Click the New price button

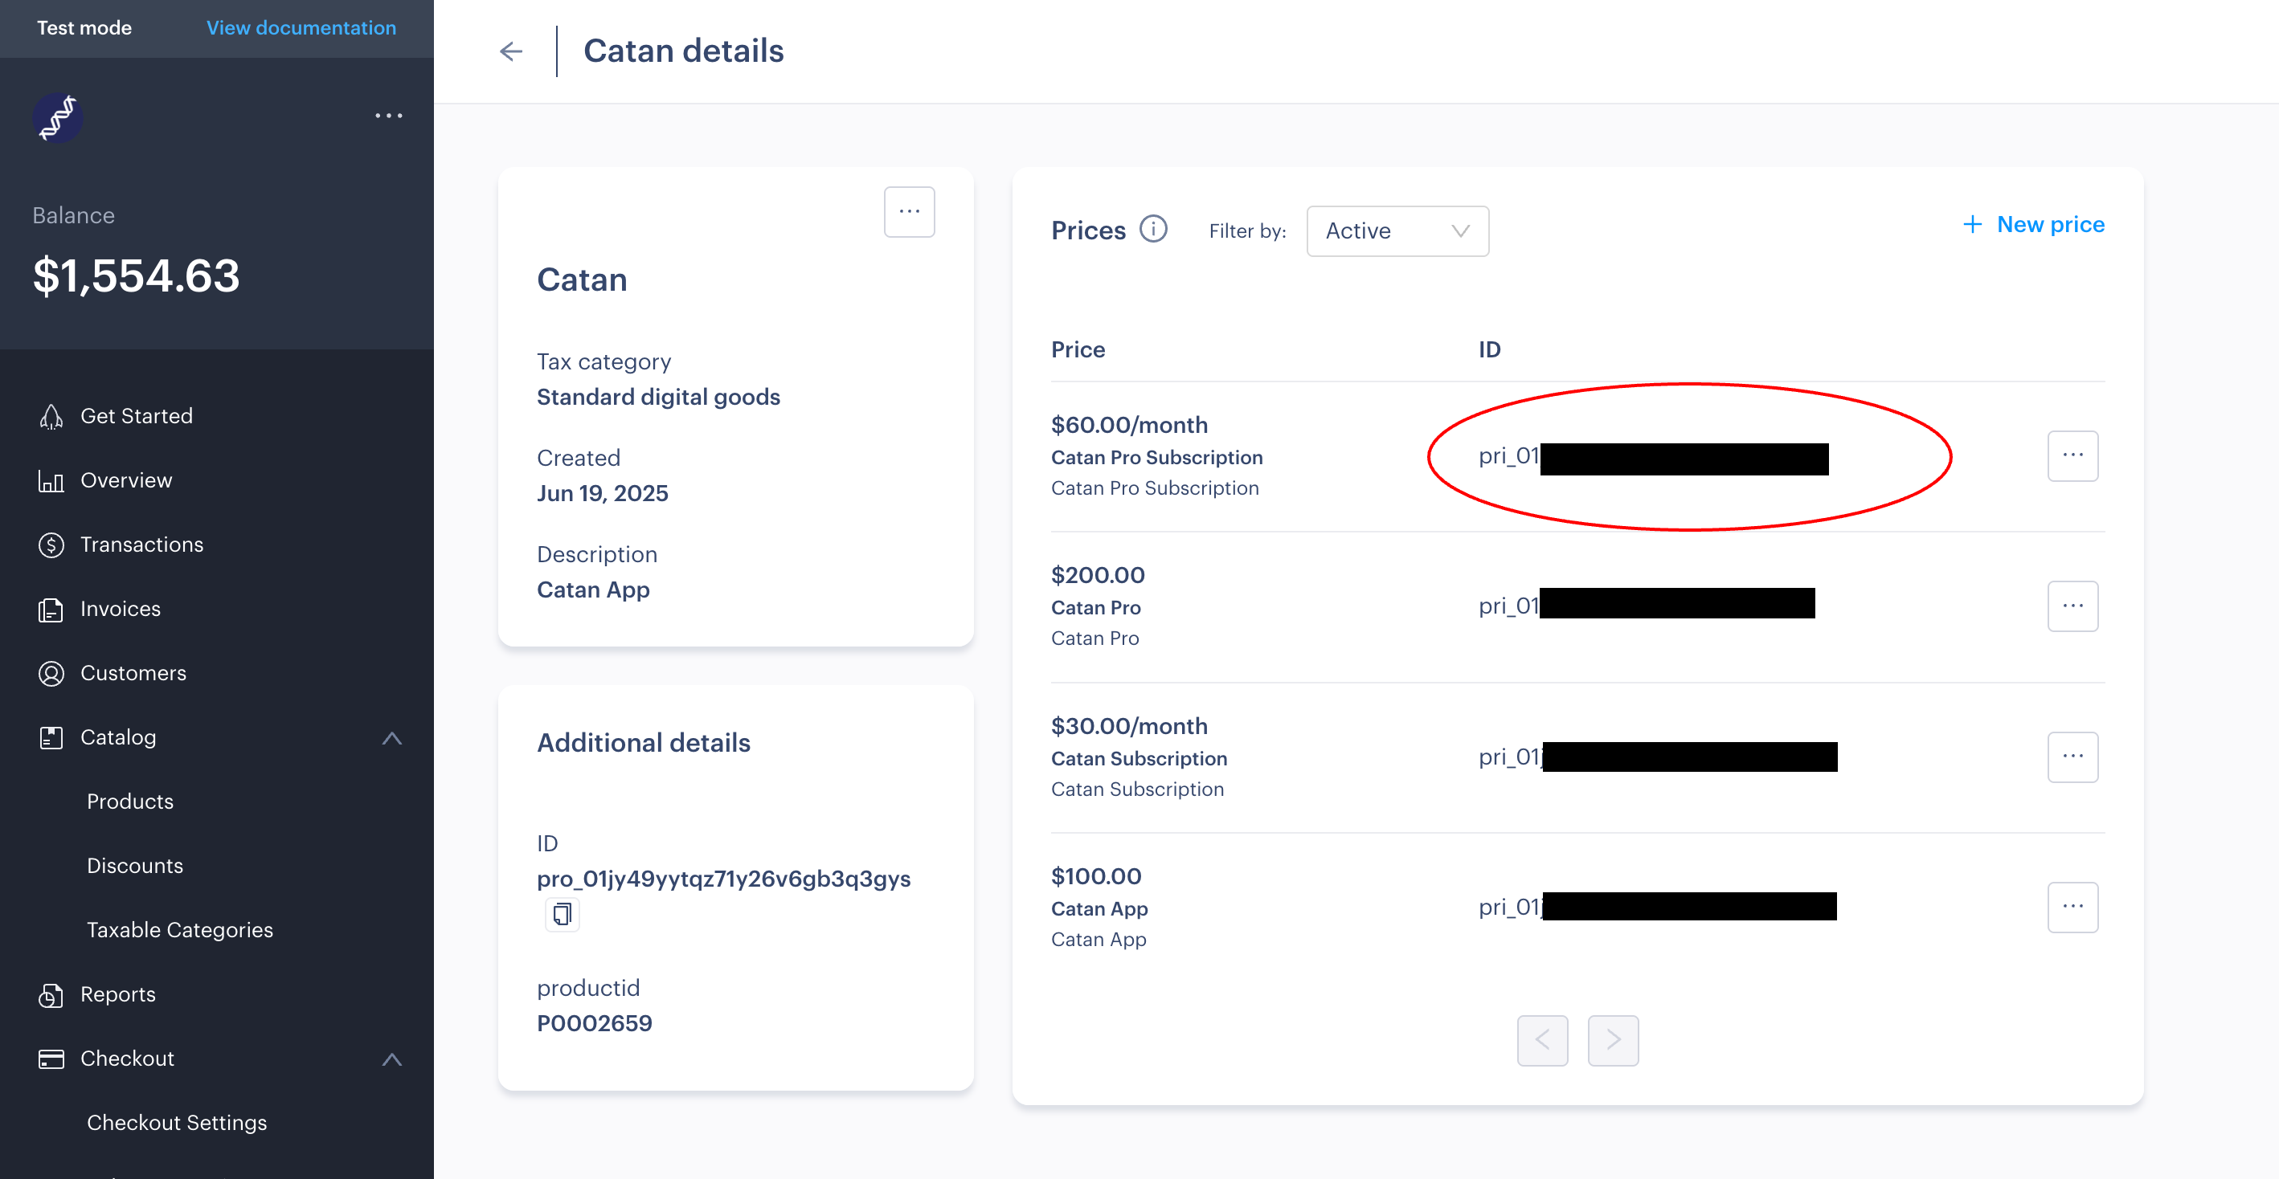pyautogui.click(x=2033, y=225)
